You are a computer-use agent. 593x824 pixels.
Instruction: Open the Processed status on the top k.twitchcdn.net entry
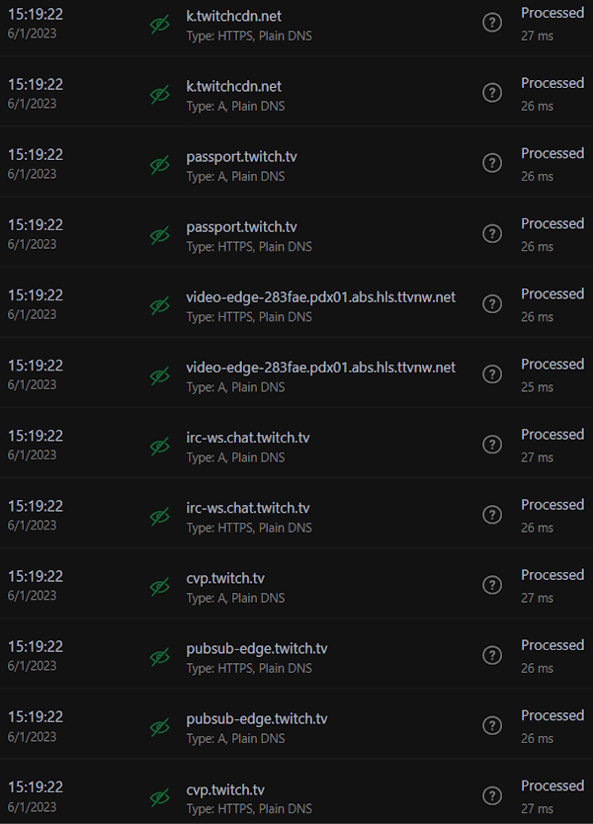[x=551, y=13]
